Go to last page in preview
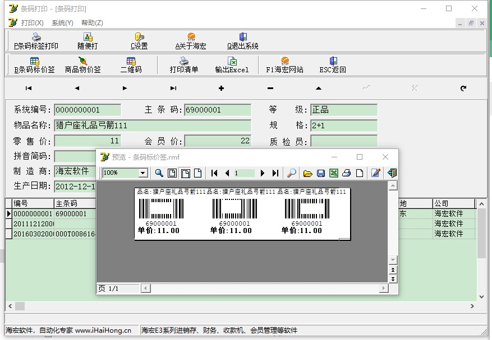The image size is (492, 340). point(275,173)
